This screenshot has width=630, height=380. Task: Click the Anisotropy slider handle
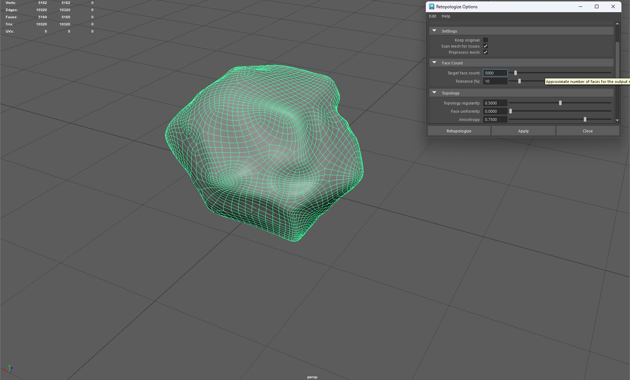pos(585,120)
